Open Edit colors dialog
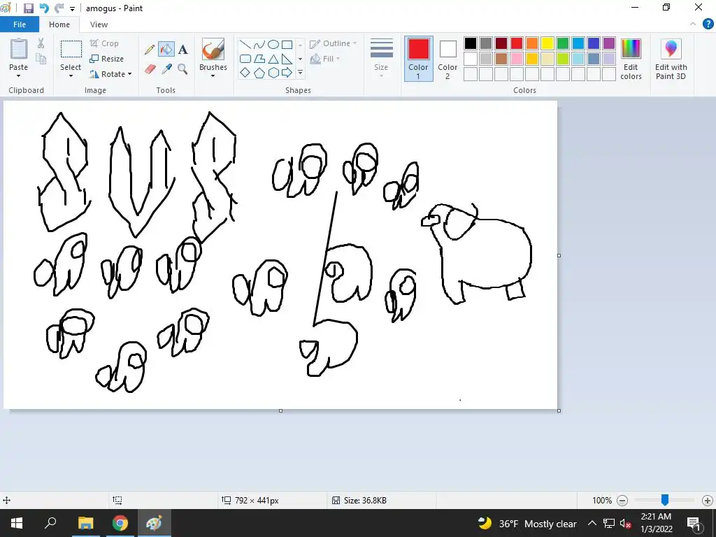Viewport: 716px width, 537px height. 631,59
